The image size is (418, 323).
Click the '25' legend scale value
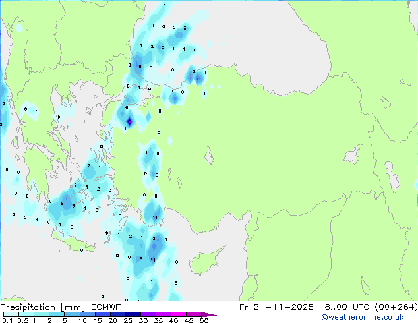[128, 320]
